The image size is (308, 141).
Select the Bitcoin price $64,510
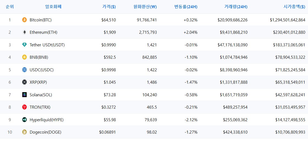click(109, 20)
